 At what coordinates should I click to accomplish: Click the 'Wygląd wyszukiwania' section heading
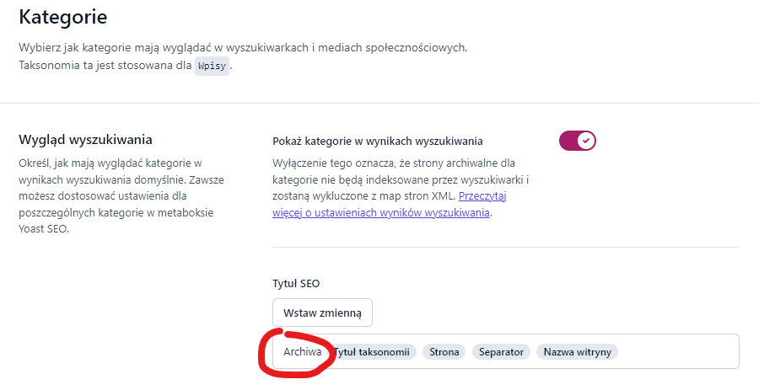(91, 139)
